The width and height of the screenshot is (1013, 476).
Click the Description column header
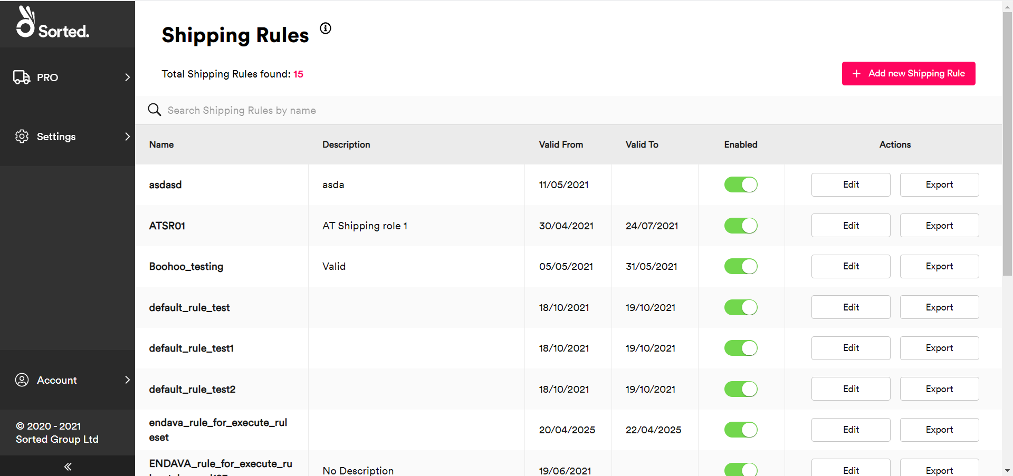(346, 144)
